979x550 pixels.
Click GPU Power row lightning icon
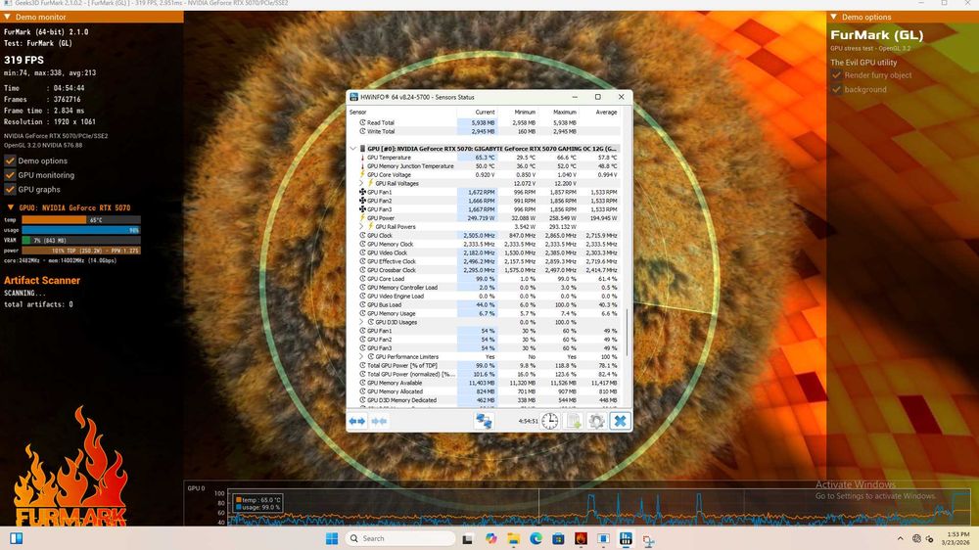click(x=362, y=218)
